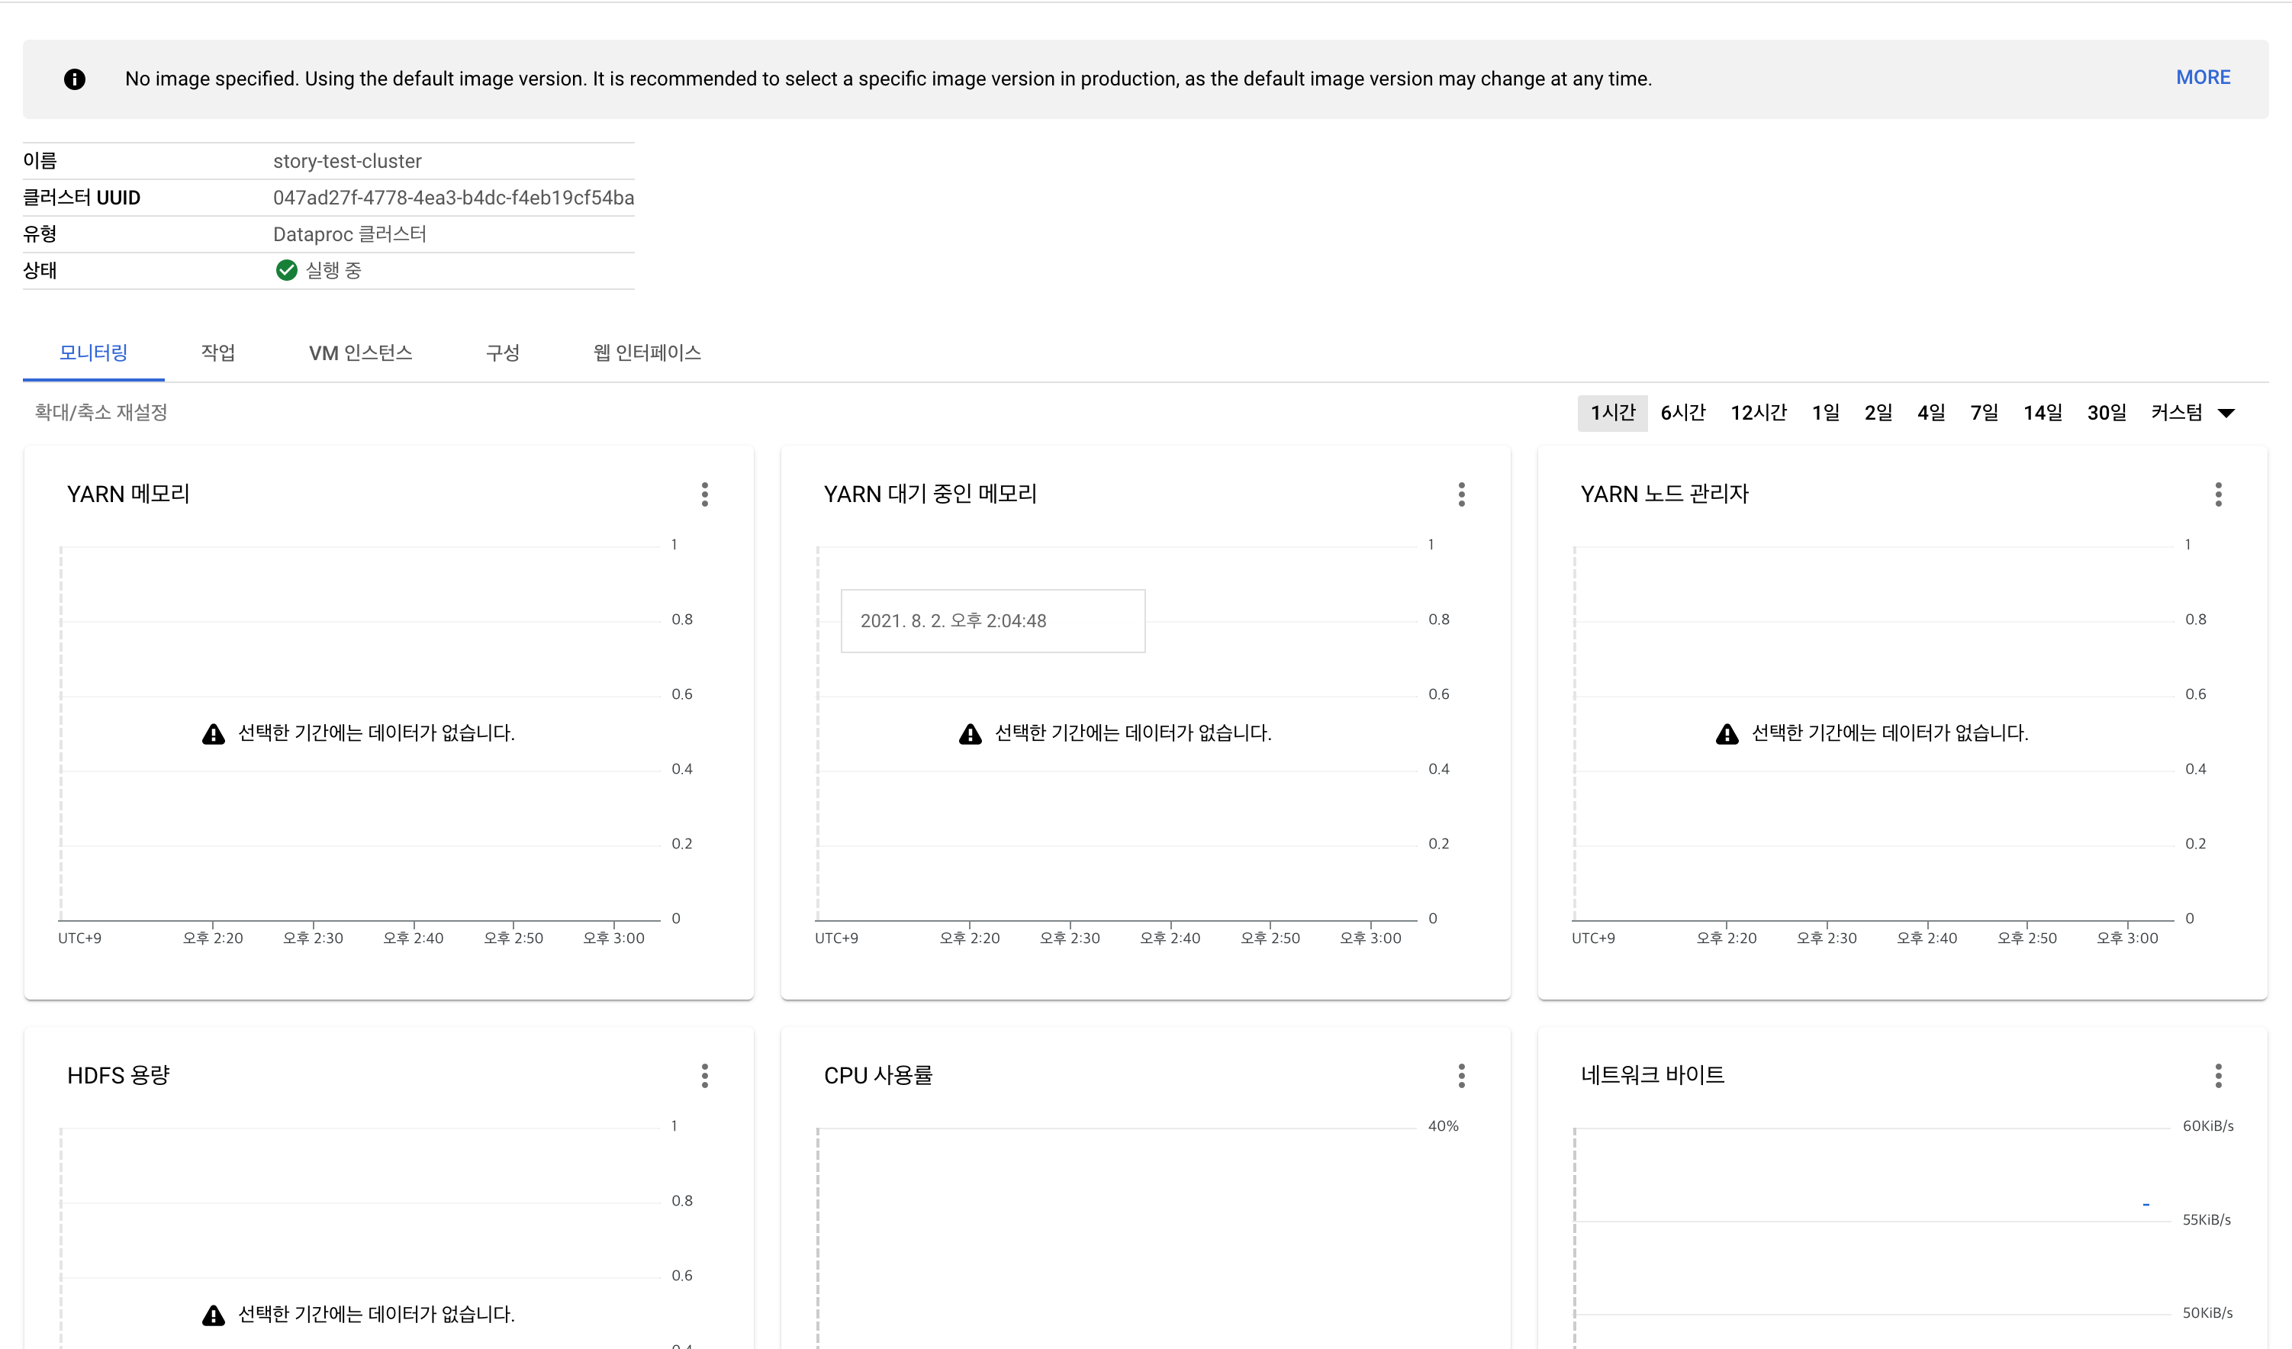Open the 웹 인터페이스 tab
2292x1349 pixels.
tap(647, 353)
